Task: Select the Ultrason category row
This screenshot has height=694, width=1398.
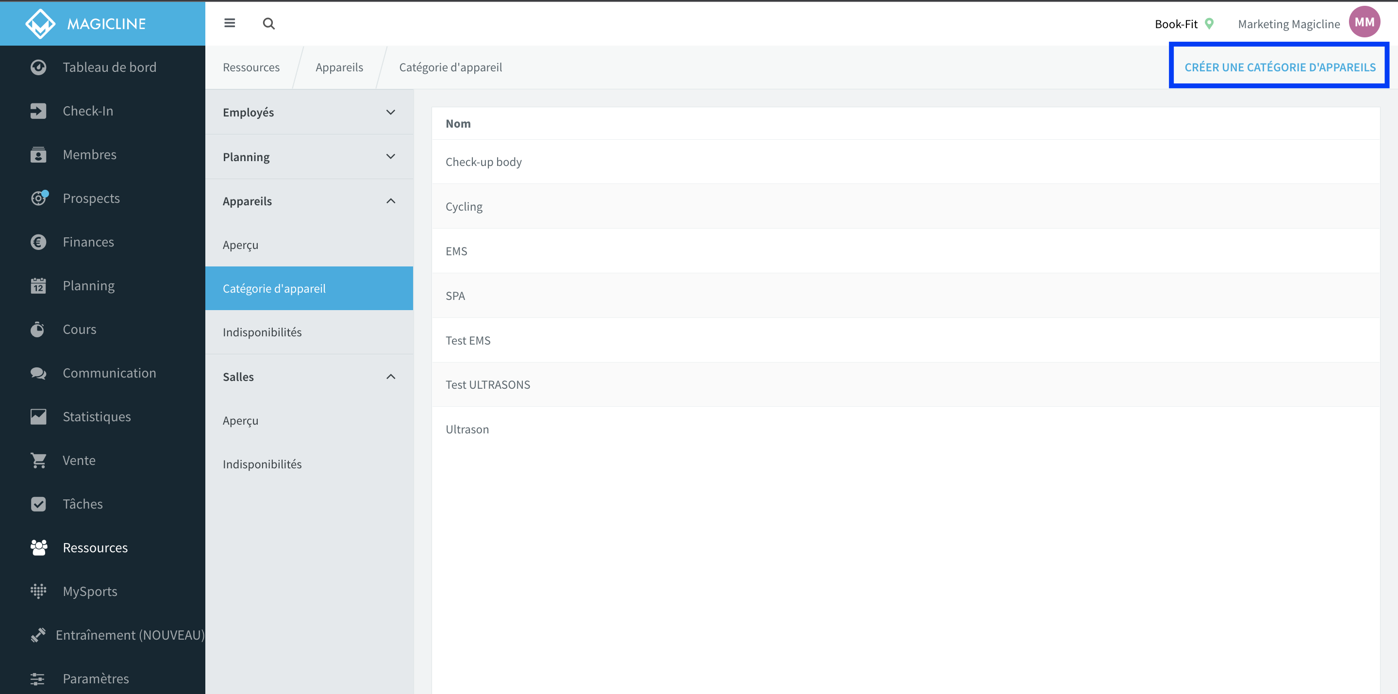Action: pyautogui.click(x=905, y=429)
